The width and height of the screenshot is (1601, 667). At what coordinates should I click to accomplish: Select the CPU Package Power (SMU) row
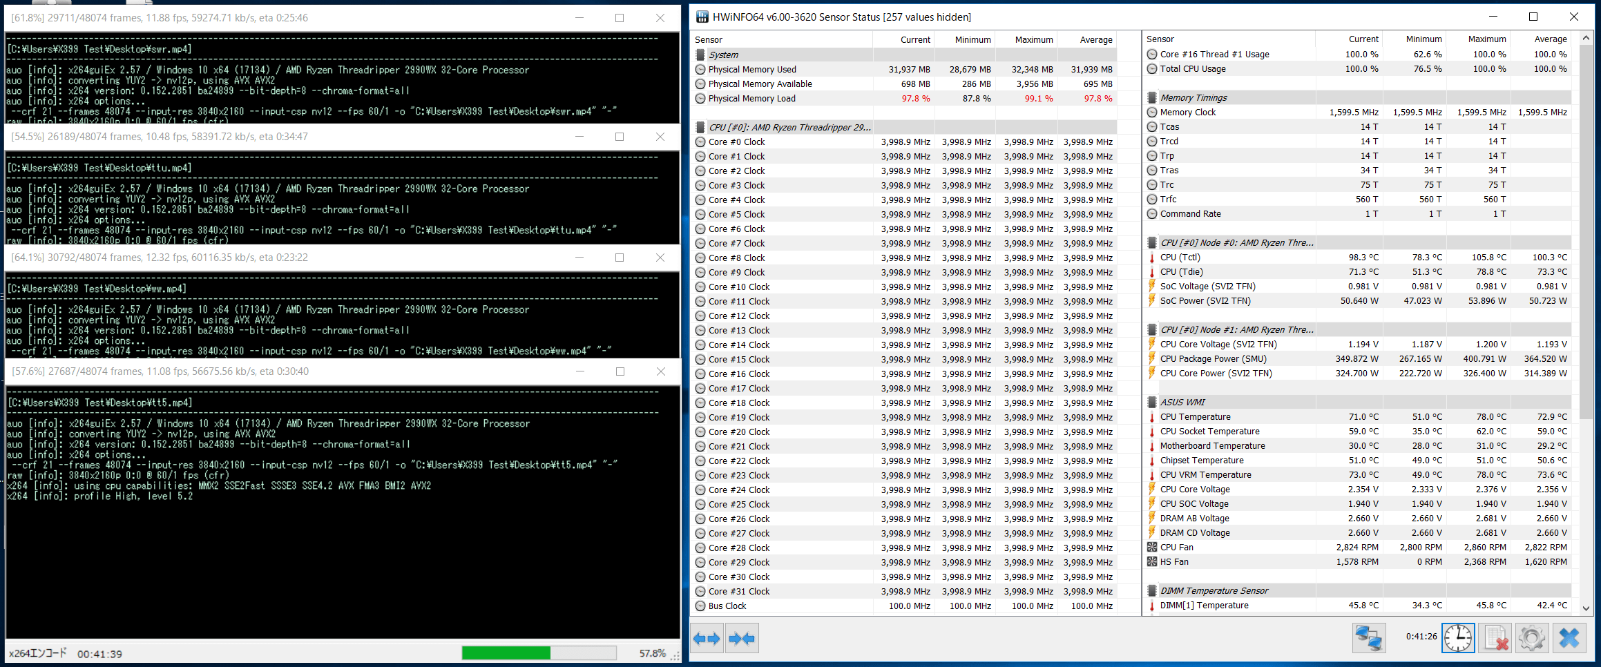1357,358
